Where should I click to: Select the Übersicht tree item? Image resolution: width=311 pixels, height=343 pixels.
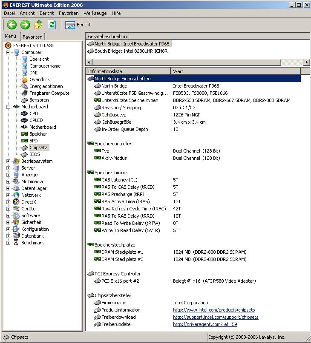tap(39, 59)
